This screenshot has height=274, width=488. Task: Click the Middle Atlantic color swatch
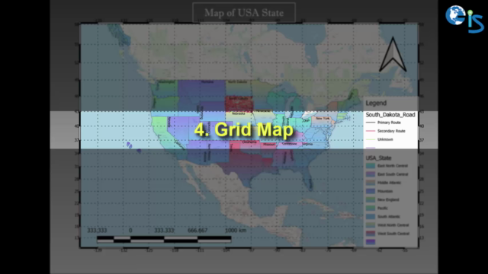[x=371, y=183]
